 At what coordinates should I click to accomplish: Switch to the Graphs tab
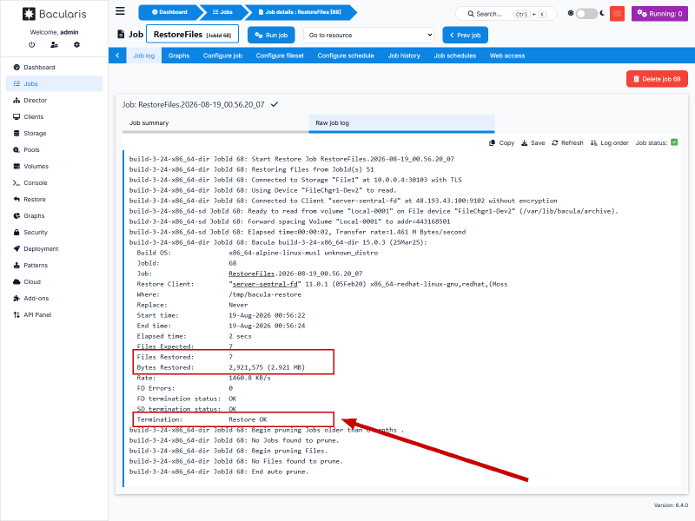click(179, 56)
